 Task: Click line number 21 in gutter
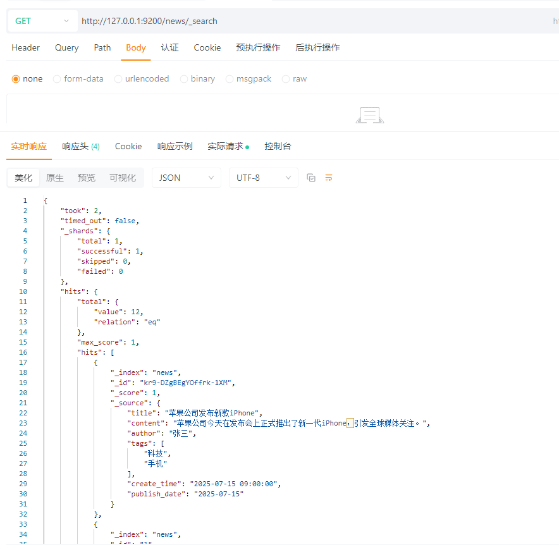tap(23, 403)
